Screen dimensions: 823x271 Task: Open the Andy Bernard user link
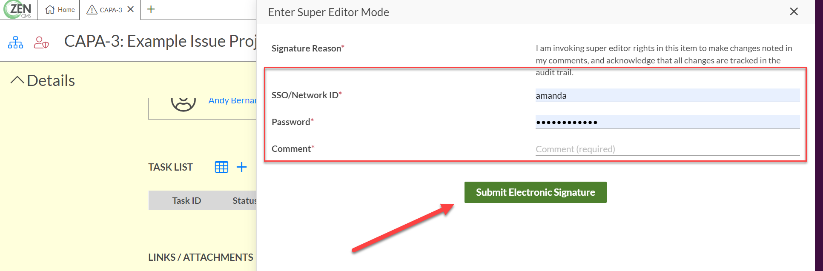[x=232, y=100]
